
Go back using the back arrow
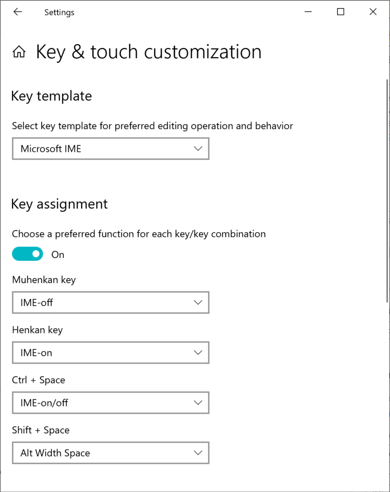click(18, 12)
